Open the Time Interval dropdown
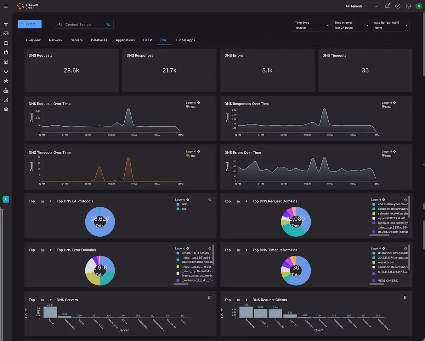The width and height of the screenshot is (425, 341). pos(351,25)
